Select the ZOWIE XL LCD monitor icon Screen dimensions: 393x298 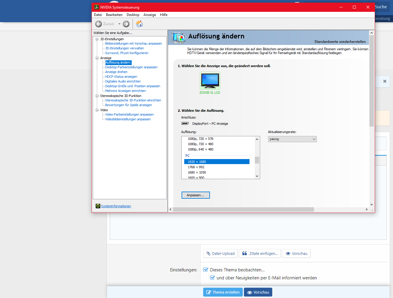tap(210, 80)
